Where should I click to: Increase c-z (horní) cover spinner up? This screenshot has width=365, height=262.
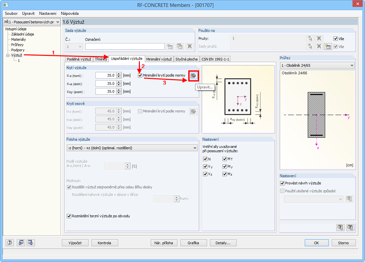tap(119, 74)
